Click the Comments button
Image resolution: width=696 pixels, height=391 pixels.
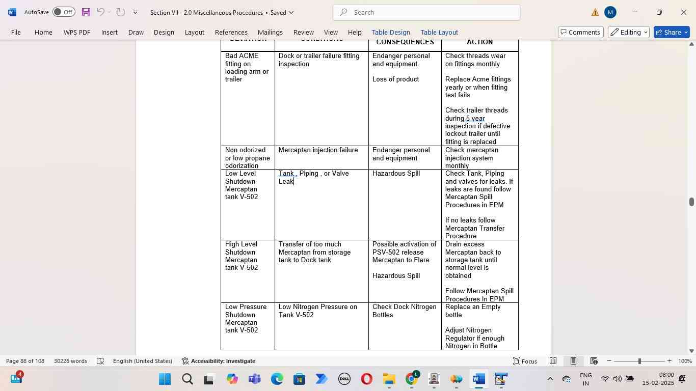point(580,32)
